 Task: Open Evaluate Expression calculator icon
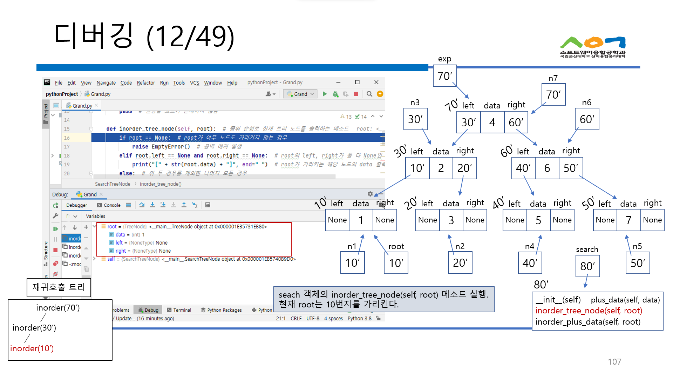(208, 205)
